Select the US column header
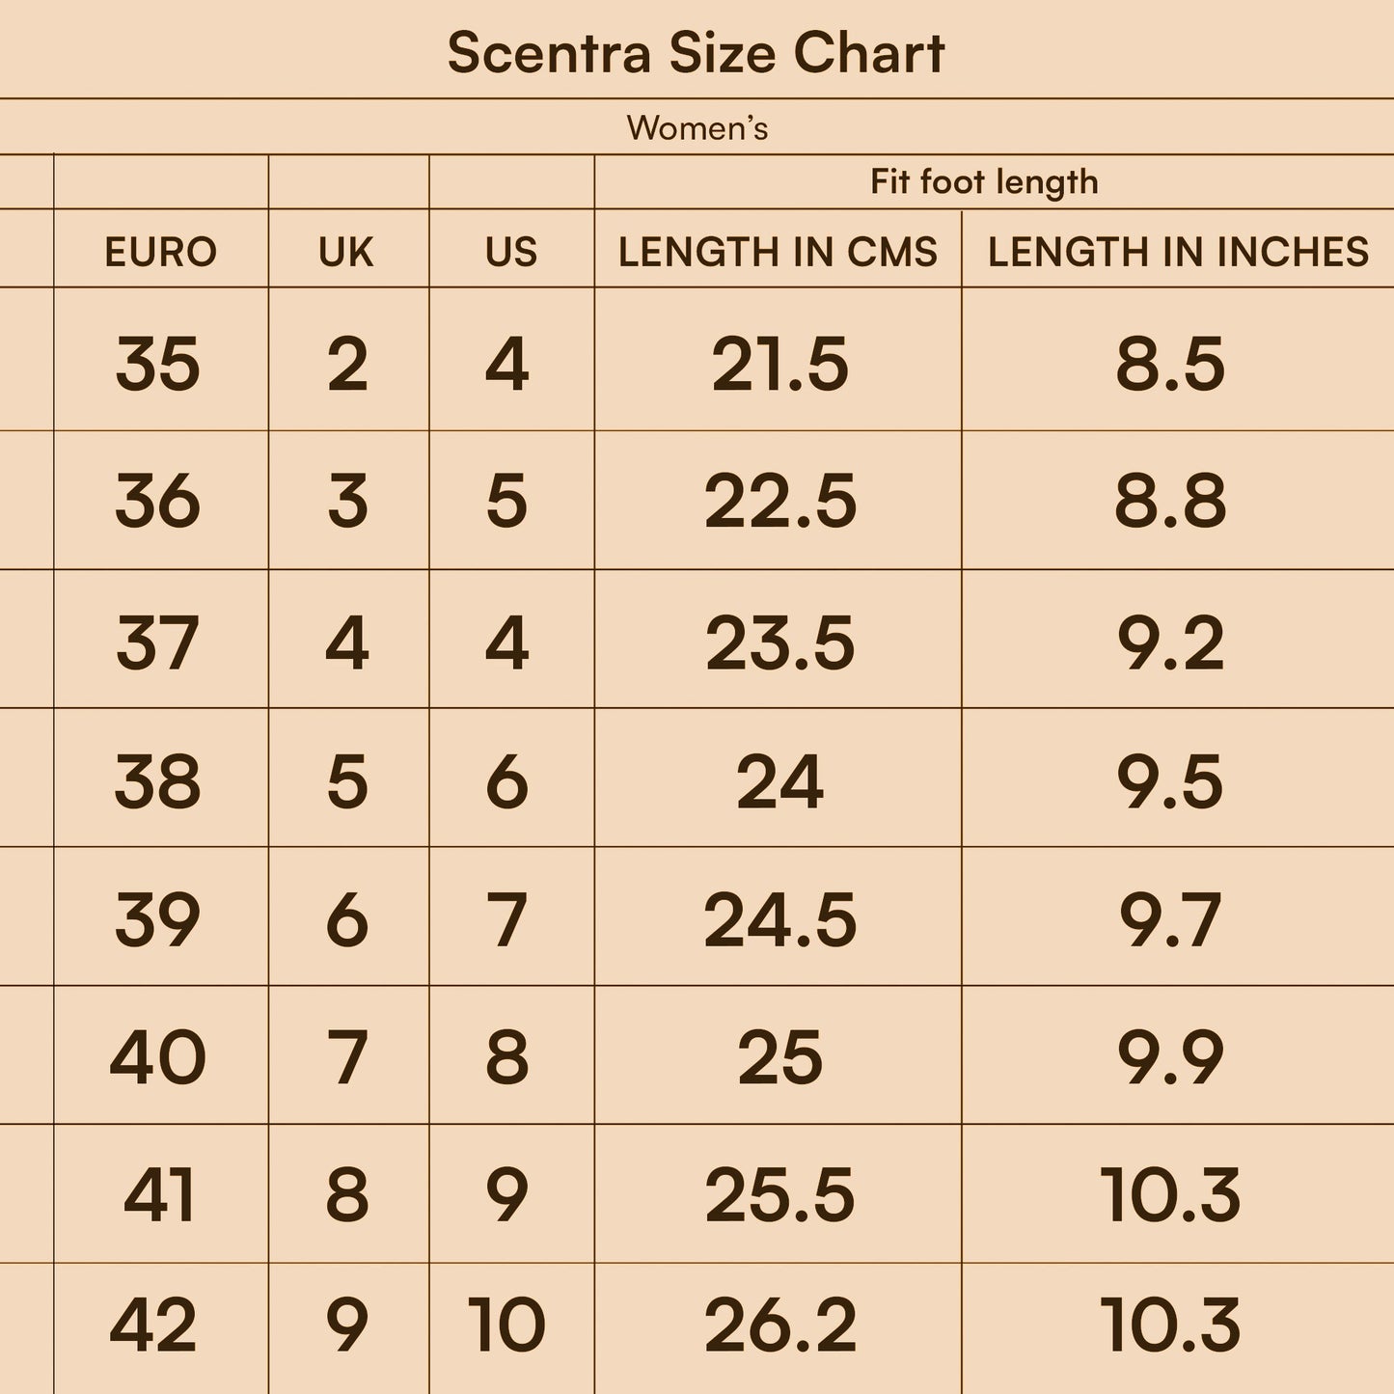Viewport: 1394px width, 1394px height. (x=510, y=252)
